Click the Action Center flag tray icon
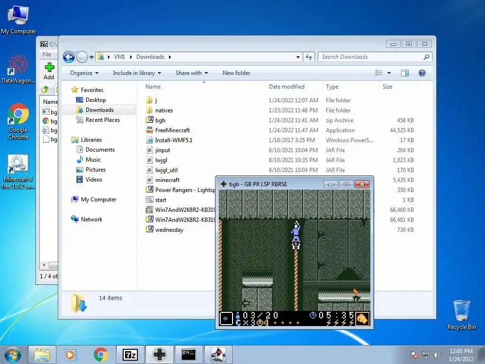 point(414,355)
